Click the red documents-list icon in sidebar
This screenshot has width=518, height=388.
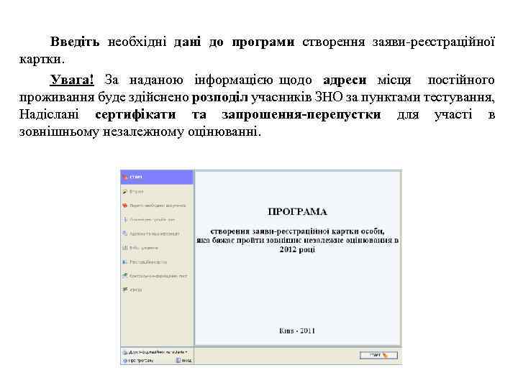coord(125,205)
